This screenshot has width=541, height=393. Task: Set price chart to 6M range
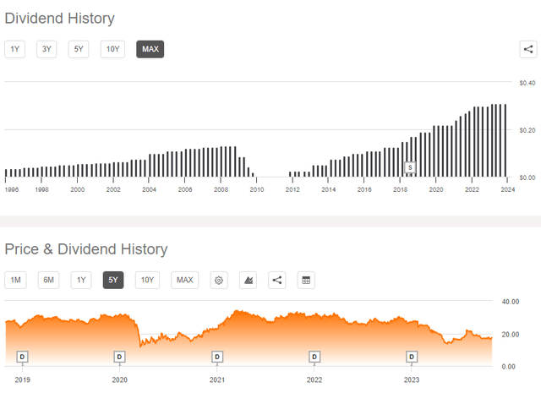click(x=49, y=280)
